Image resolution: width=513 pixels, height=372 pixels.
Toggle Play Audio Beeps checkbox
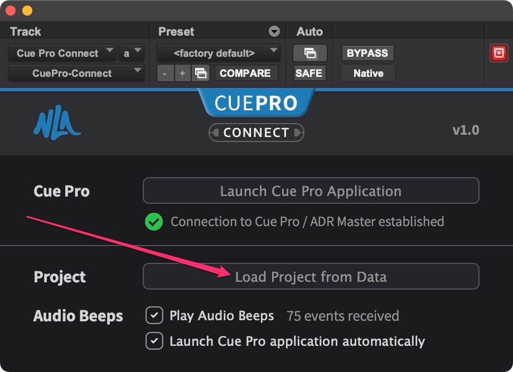point(154,316)
